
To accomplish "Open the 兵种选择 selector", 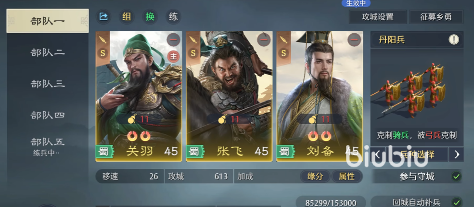I will [x=417, y=155].
